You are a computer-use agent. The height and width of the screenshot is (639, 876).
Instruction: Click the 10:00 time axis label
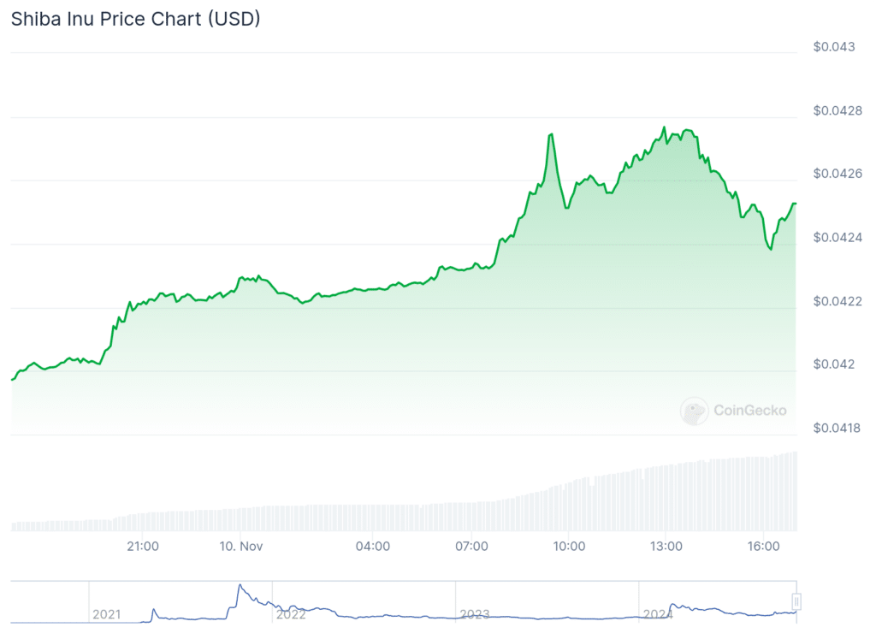point(569,546)
